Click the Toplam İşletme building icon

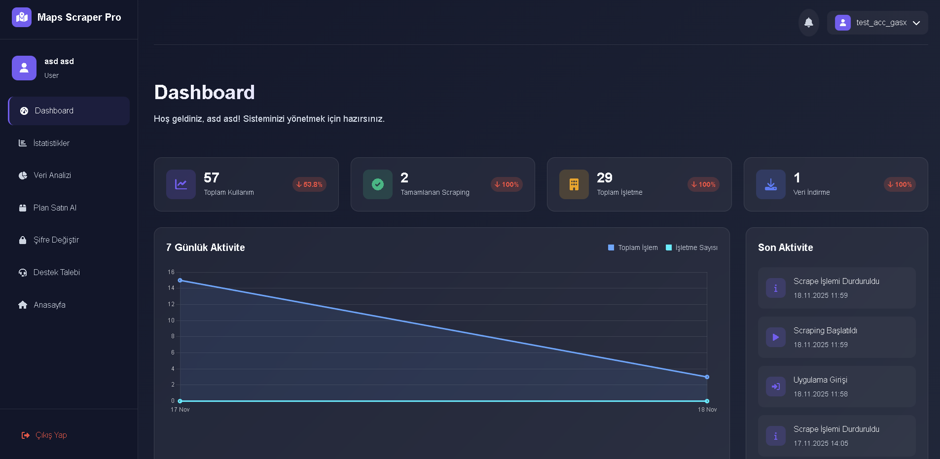click(574, 184)
